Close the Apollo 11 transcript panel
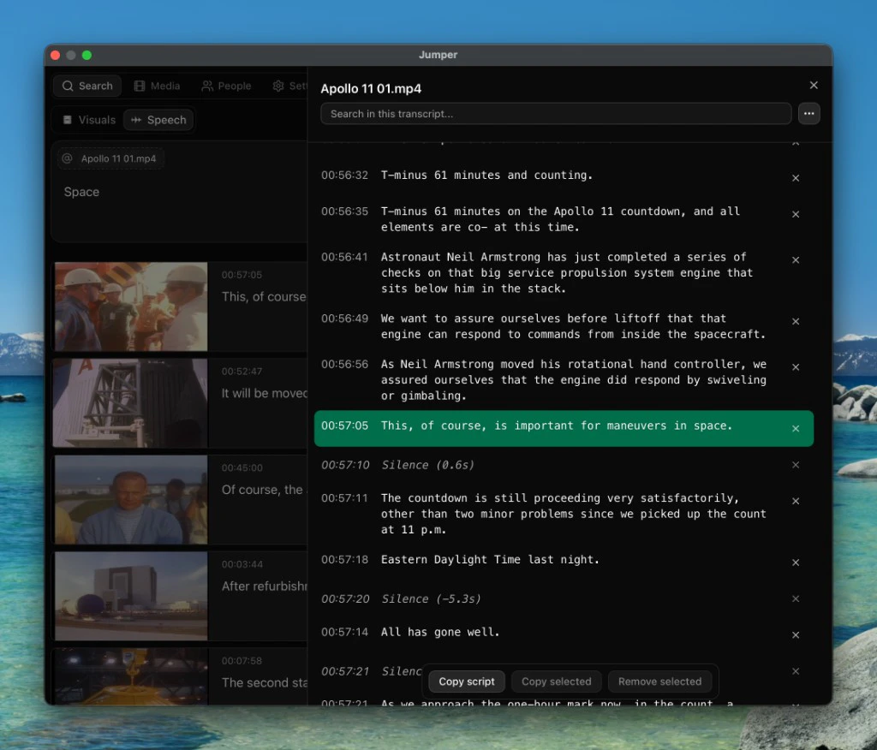Screen dimensions: 877x750 813,85
